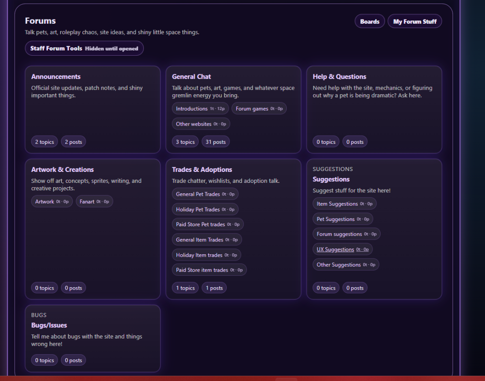Go to Help & Questions forum

tap(339, 77)
